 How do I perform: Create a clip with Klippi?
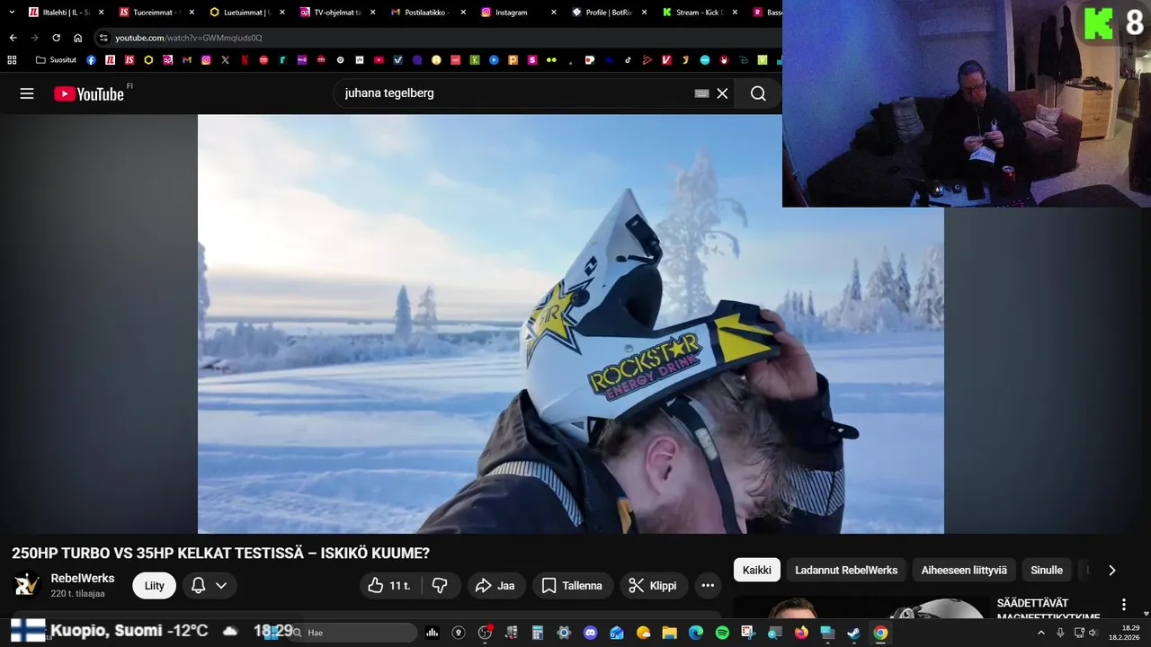coord(653,586)
